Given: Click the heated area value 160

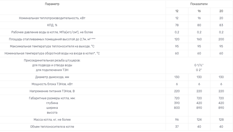Looking at the screenshot, I should [x=199, y=39].
